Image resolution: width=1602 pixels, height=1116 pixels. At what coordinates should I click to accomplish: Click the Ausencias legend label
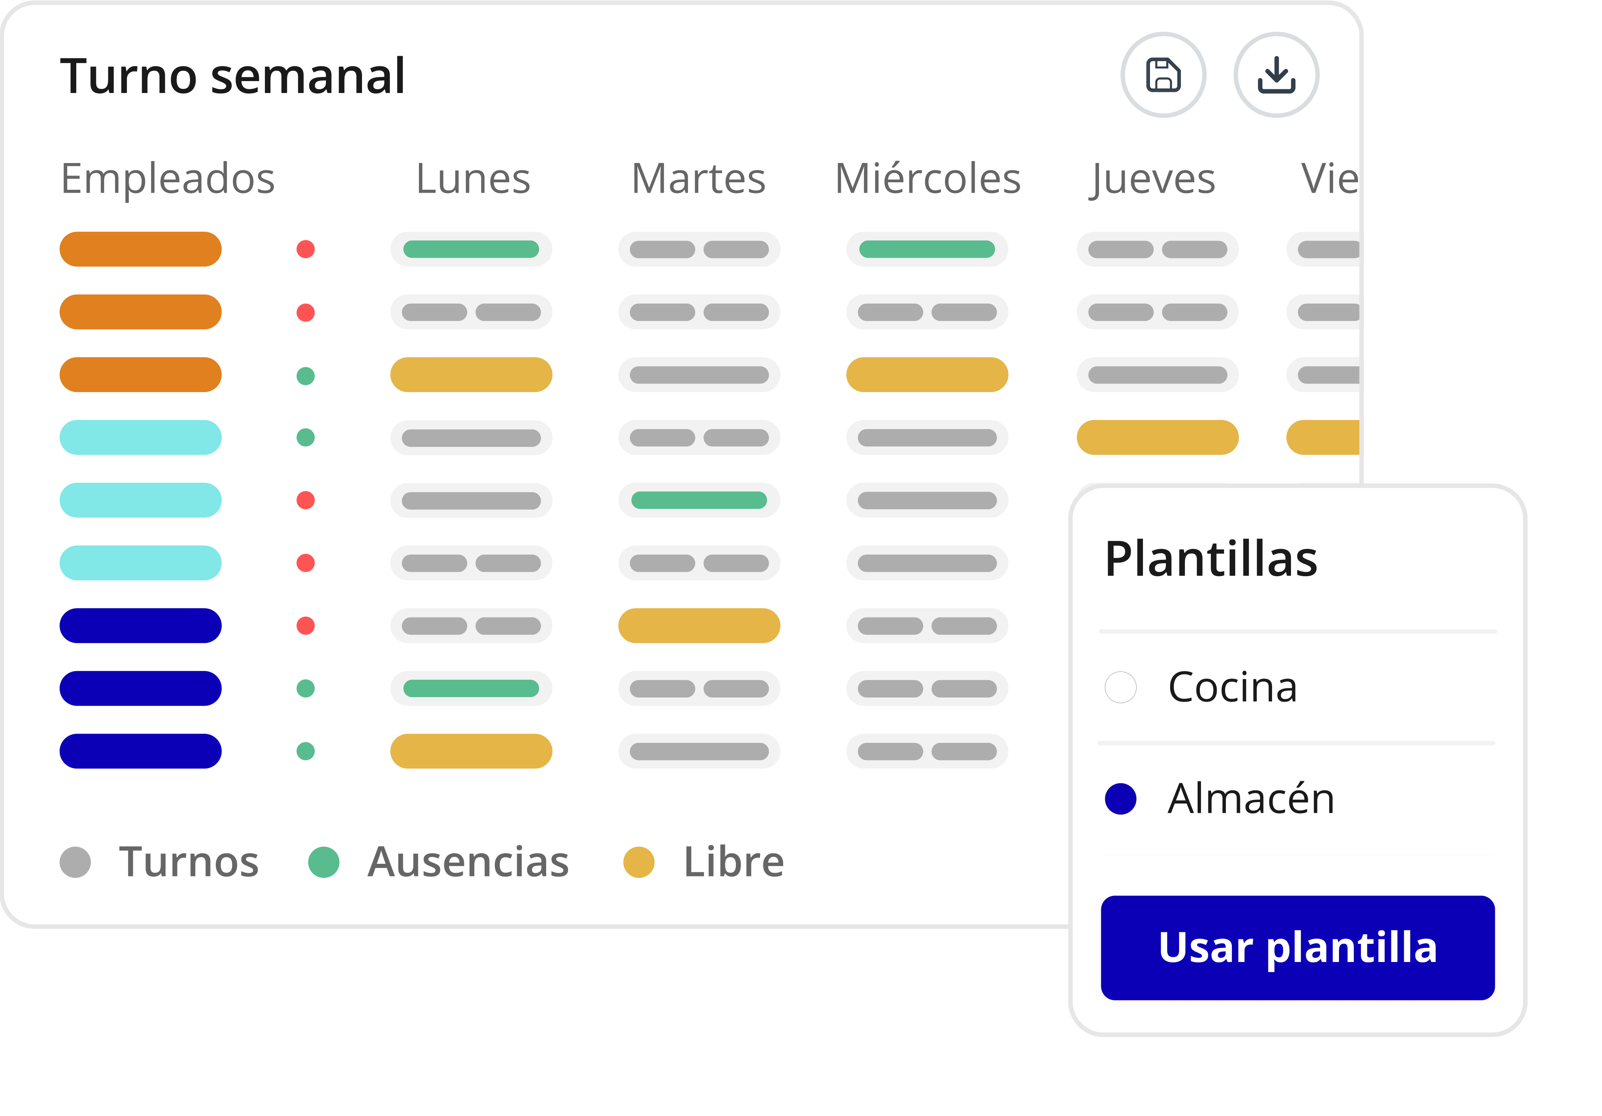coord(468,862)
